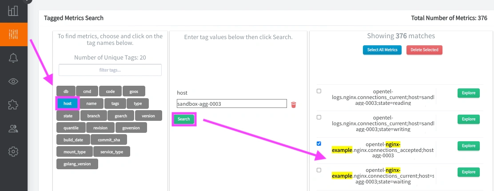Check the connections_current state=writing metric checkbox
The image size is (494, 191).
click(x=319, y=117)
